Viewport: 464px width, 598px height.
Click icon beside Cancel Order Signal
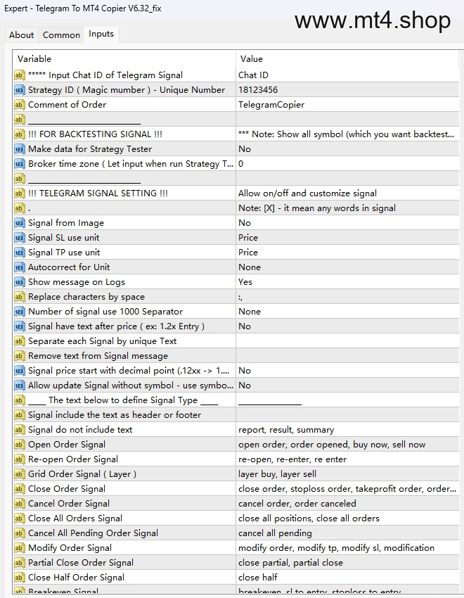19,504
